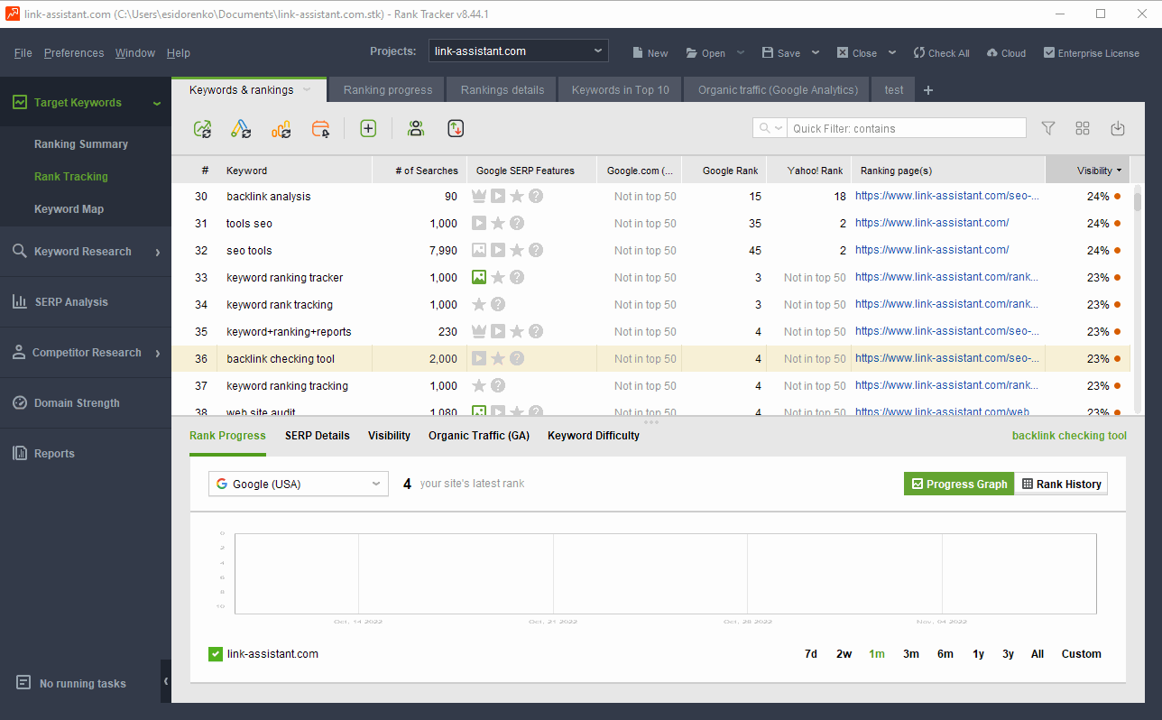Open the File menu

[23, 53]
